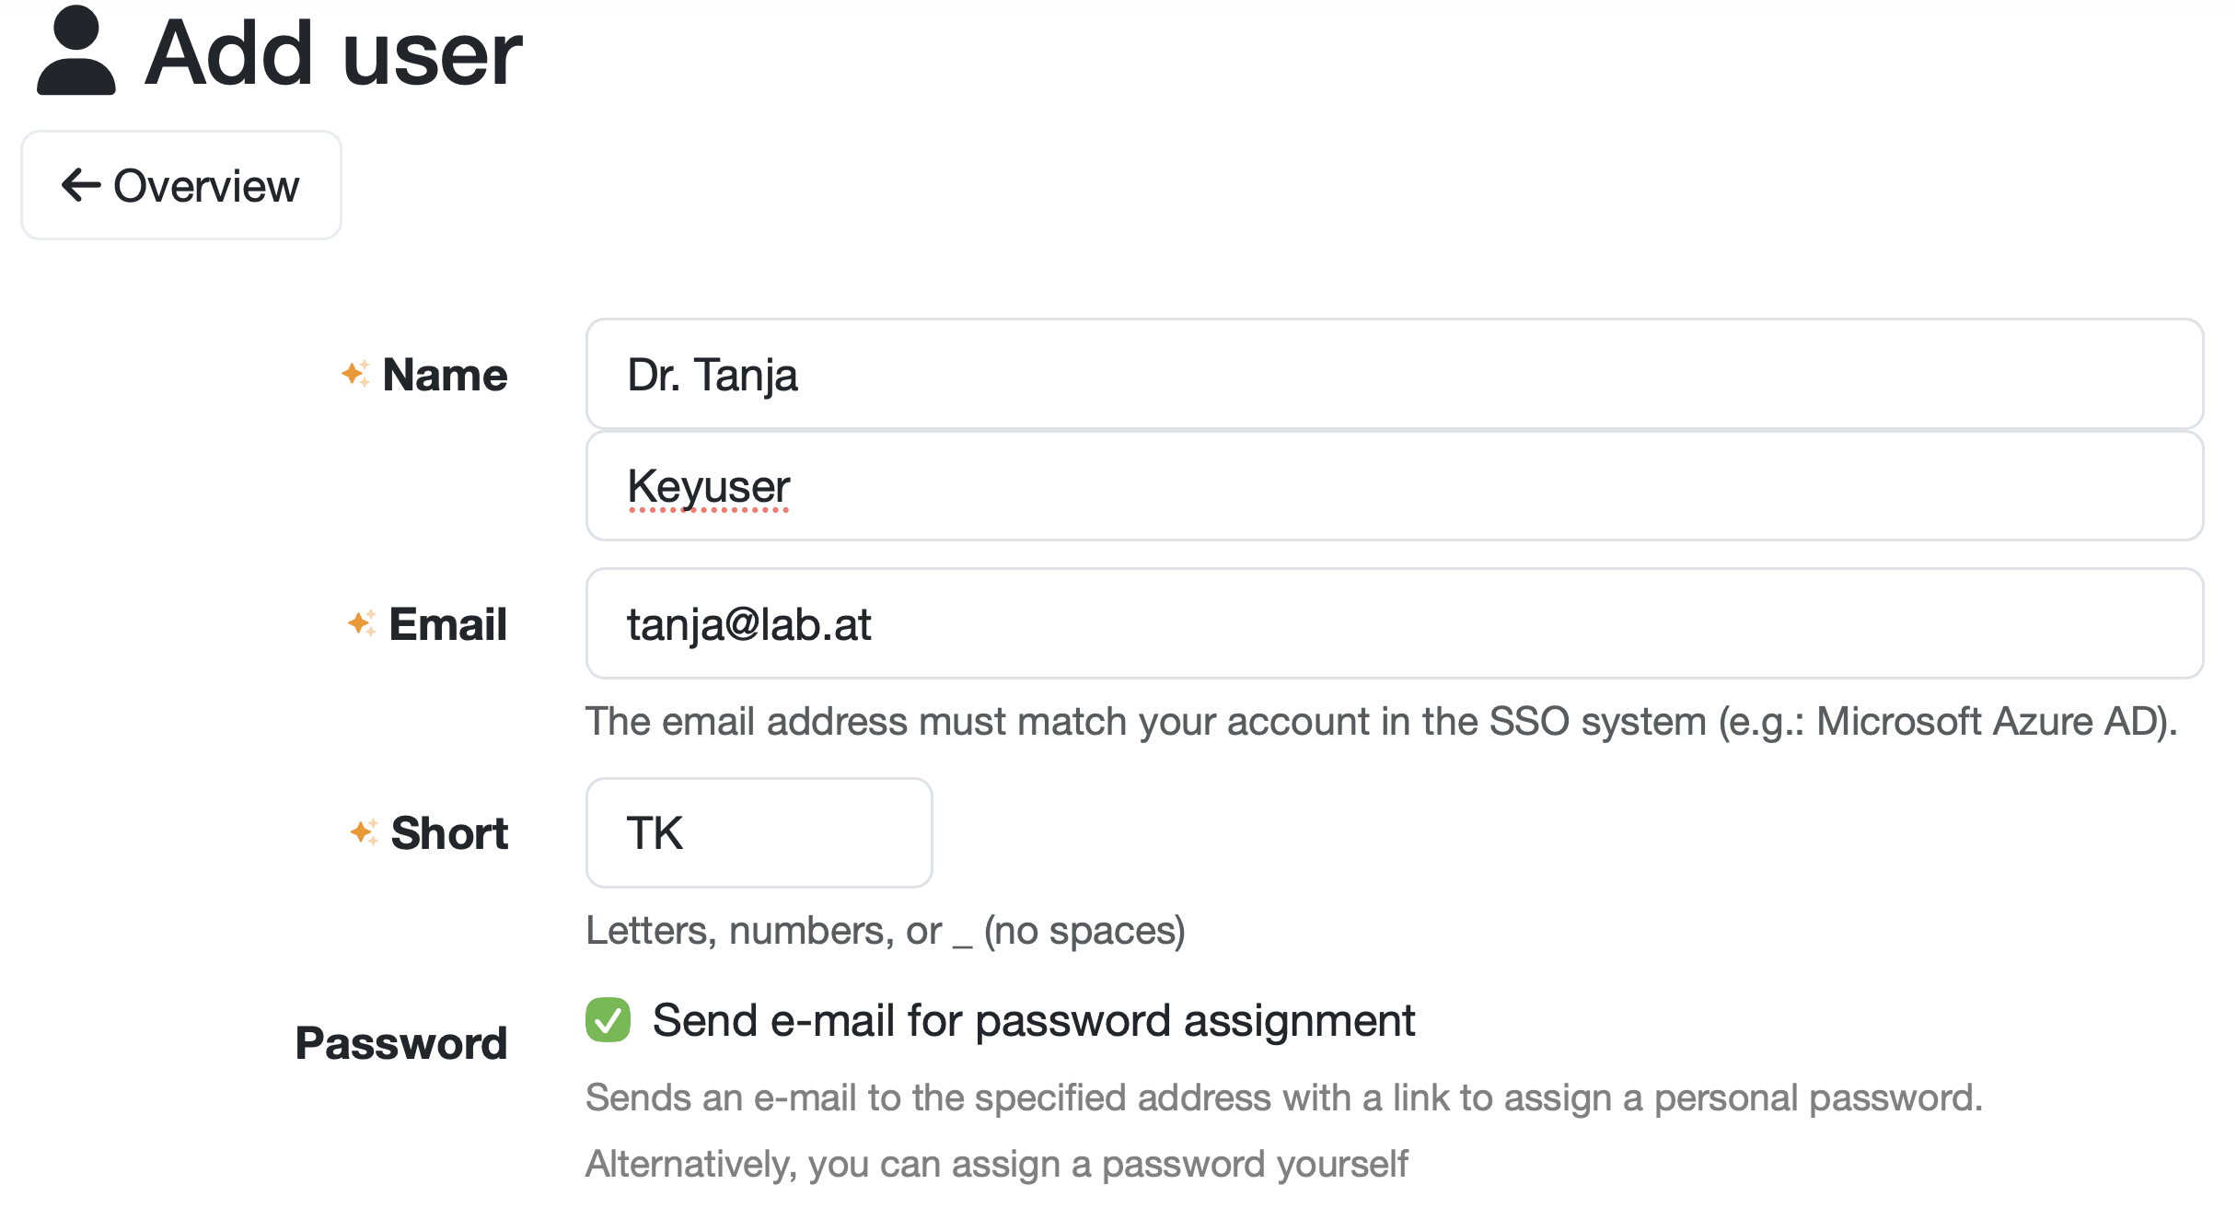The width and height of the screenshot is (2237, 1208).
Task: Click the Short field label
Action: click(x=449, y=833)
